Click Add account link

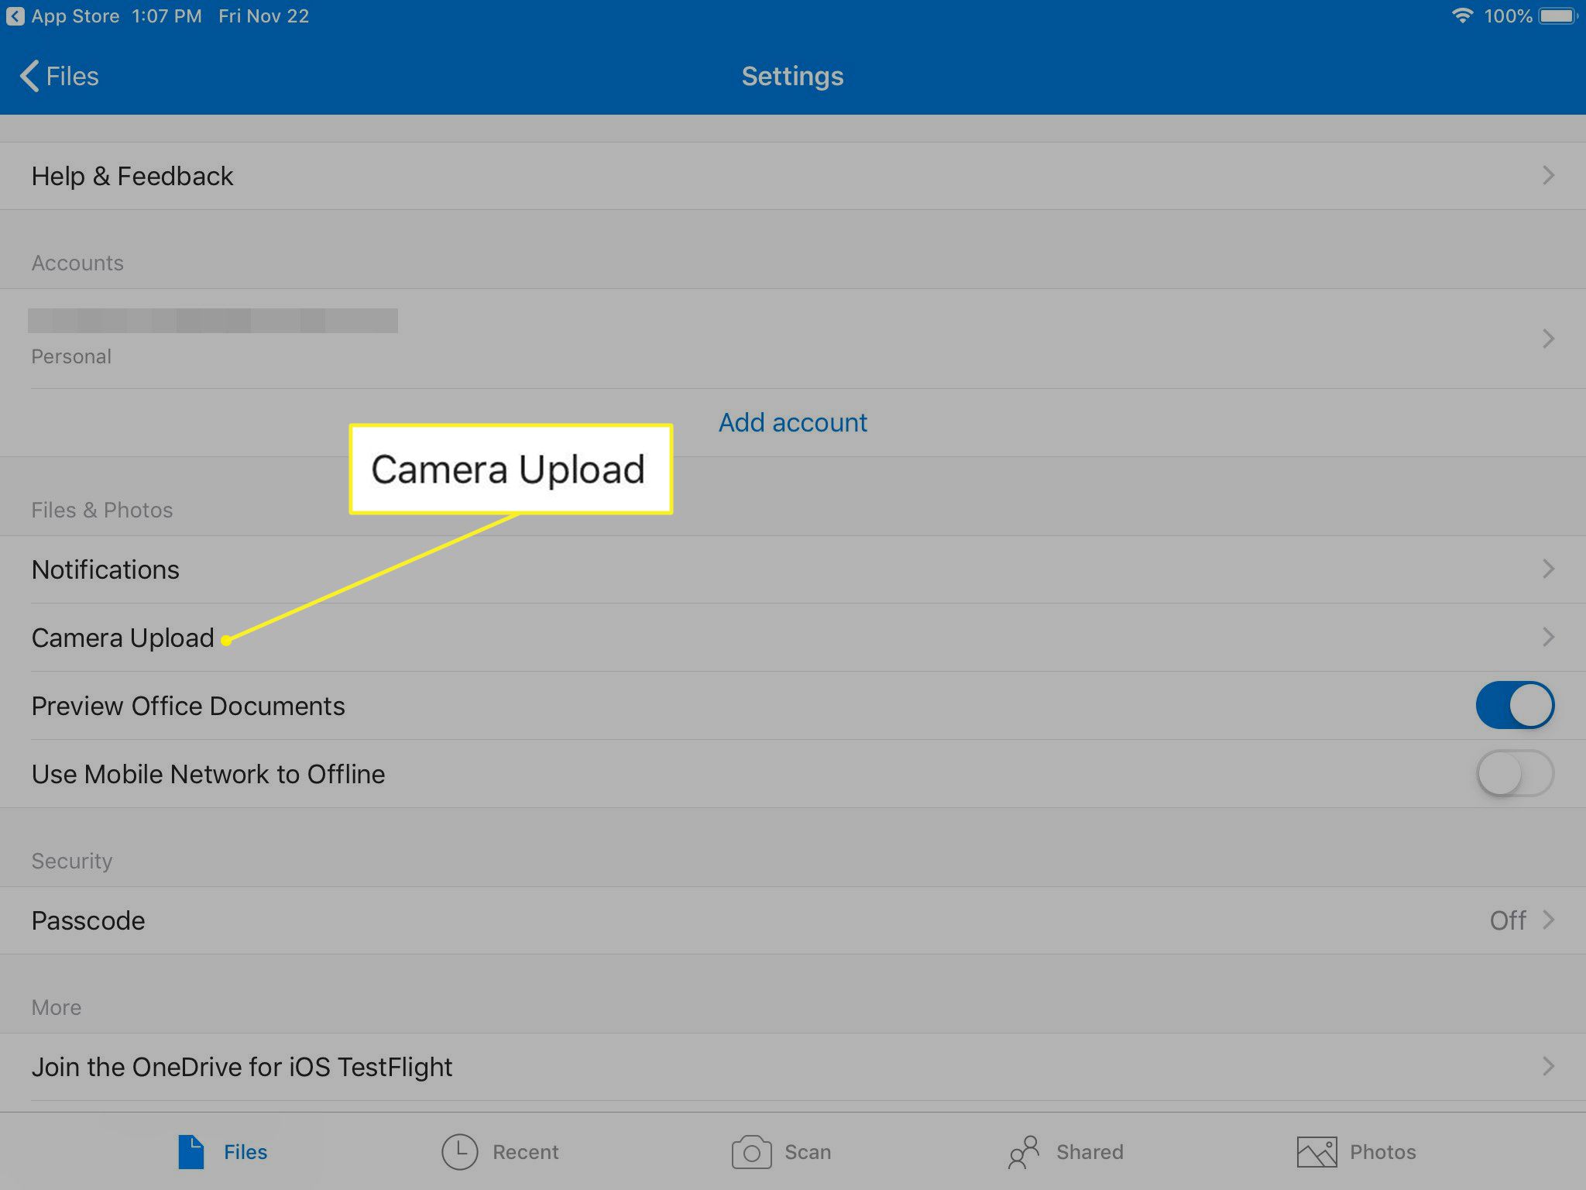(793, 422)
